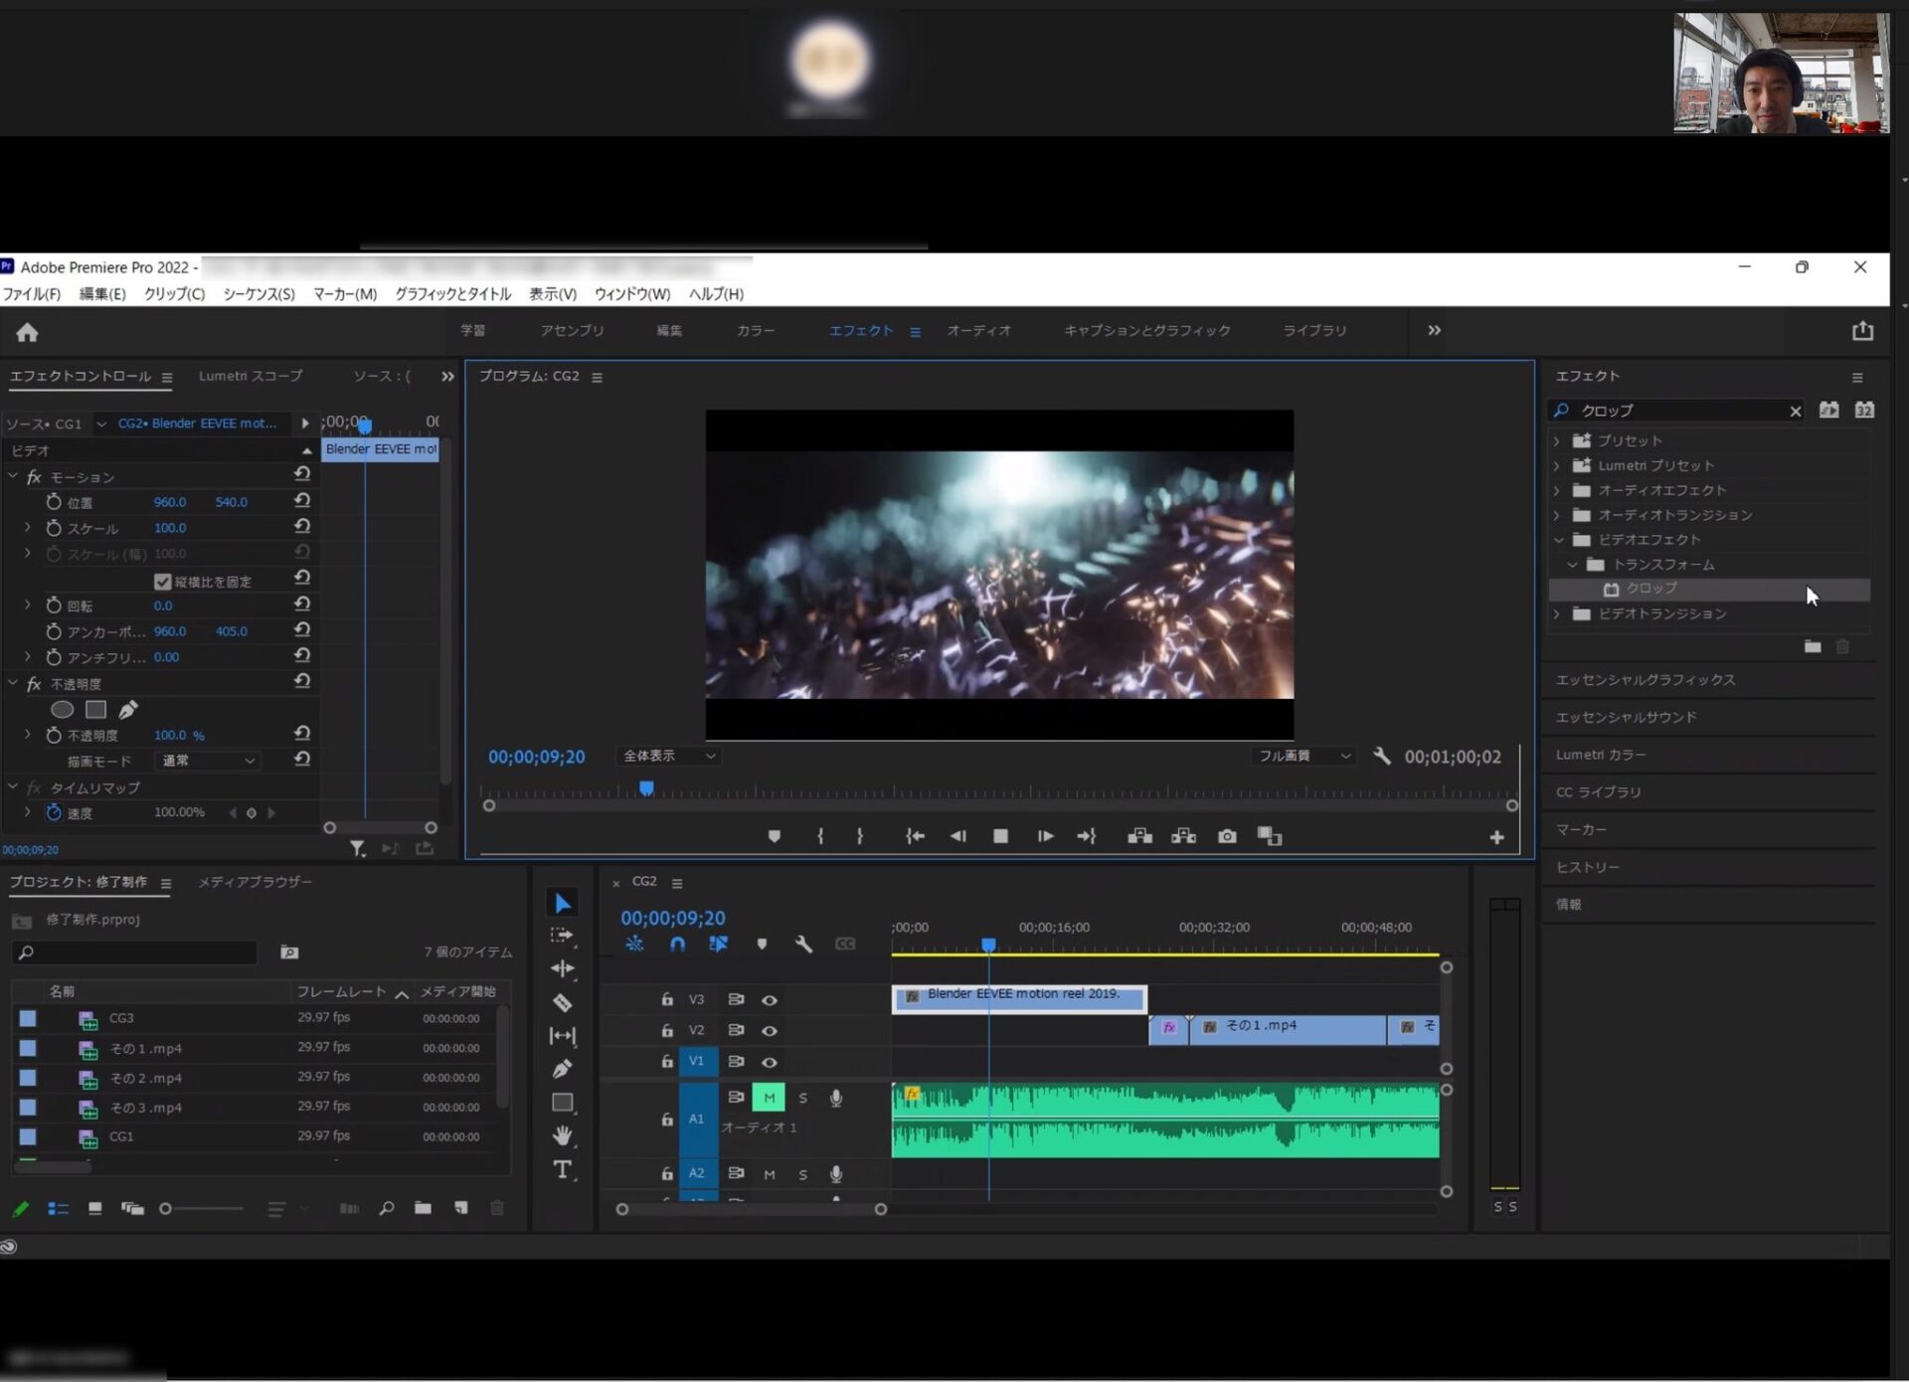Viewport: 1909px width, 1382px height.
Task: Open the File menu
Action: (32, 294)
